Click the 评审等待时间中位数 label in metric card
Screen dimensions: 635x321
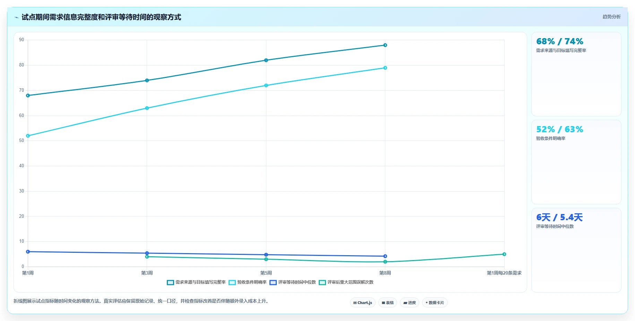555,226
